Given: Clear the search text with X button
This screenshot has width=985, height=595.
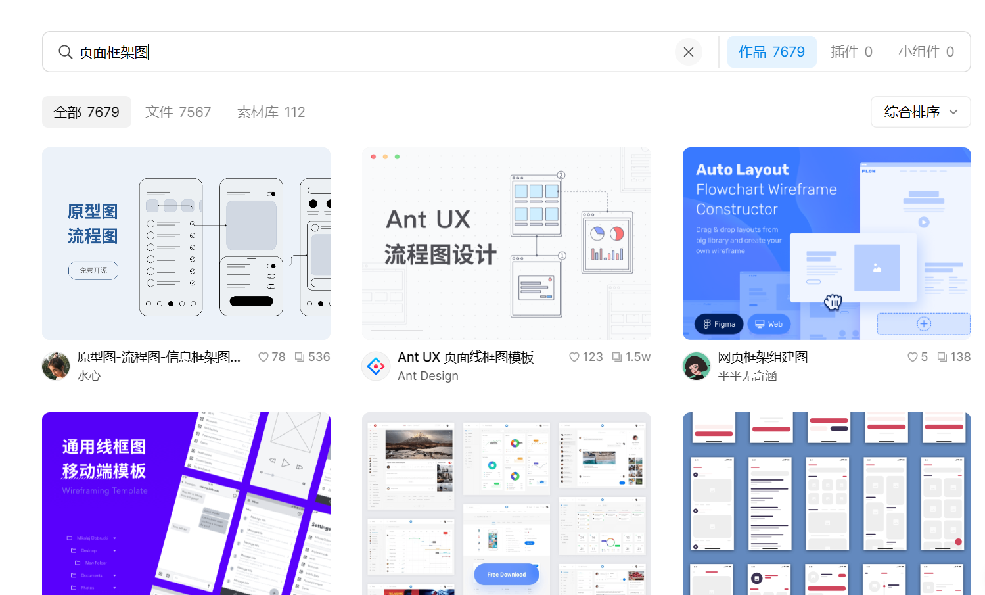Looking at the screenshot, I should coord(689,52).
